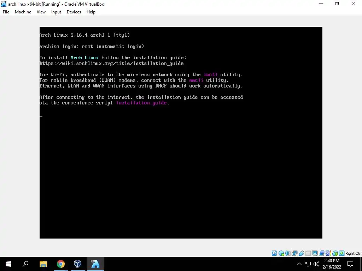
Task: Click the magenta iwctl utility text
Action: (211, 75)
